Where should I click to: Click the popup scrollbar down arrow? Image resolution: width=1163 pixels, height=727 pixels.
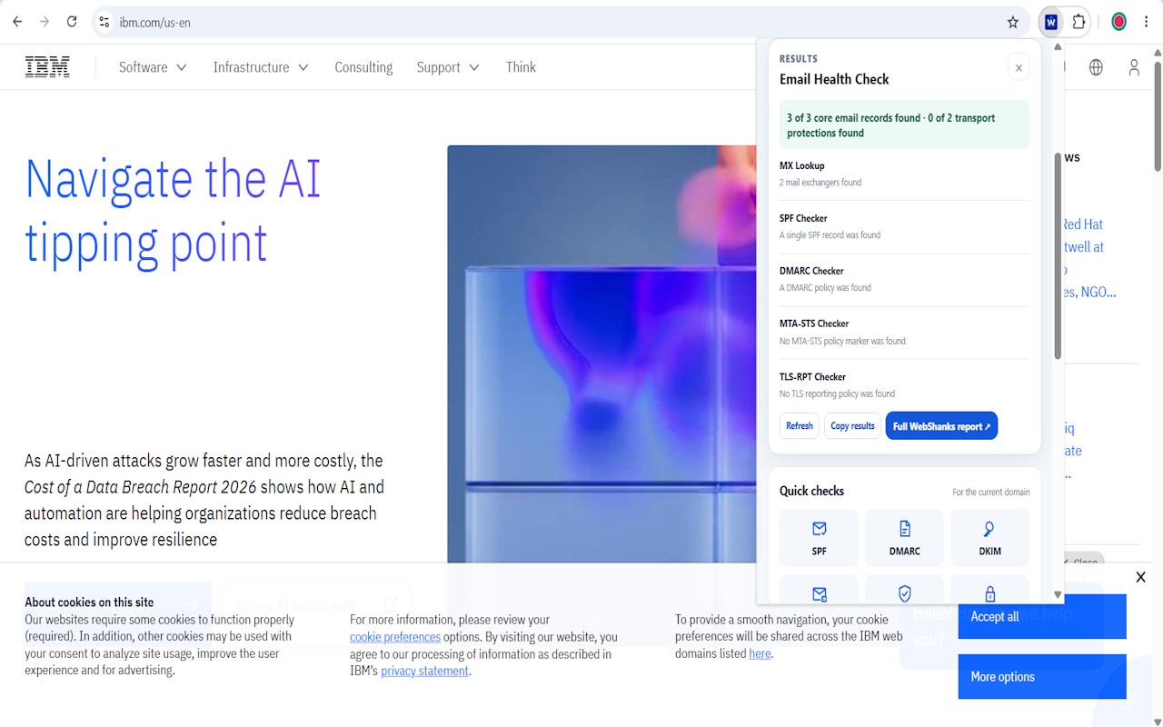coord(1058,595)
